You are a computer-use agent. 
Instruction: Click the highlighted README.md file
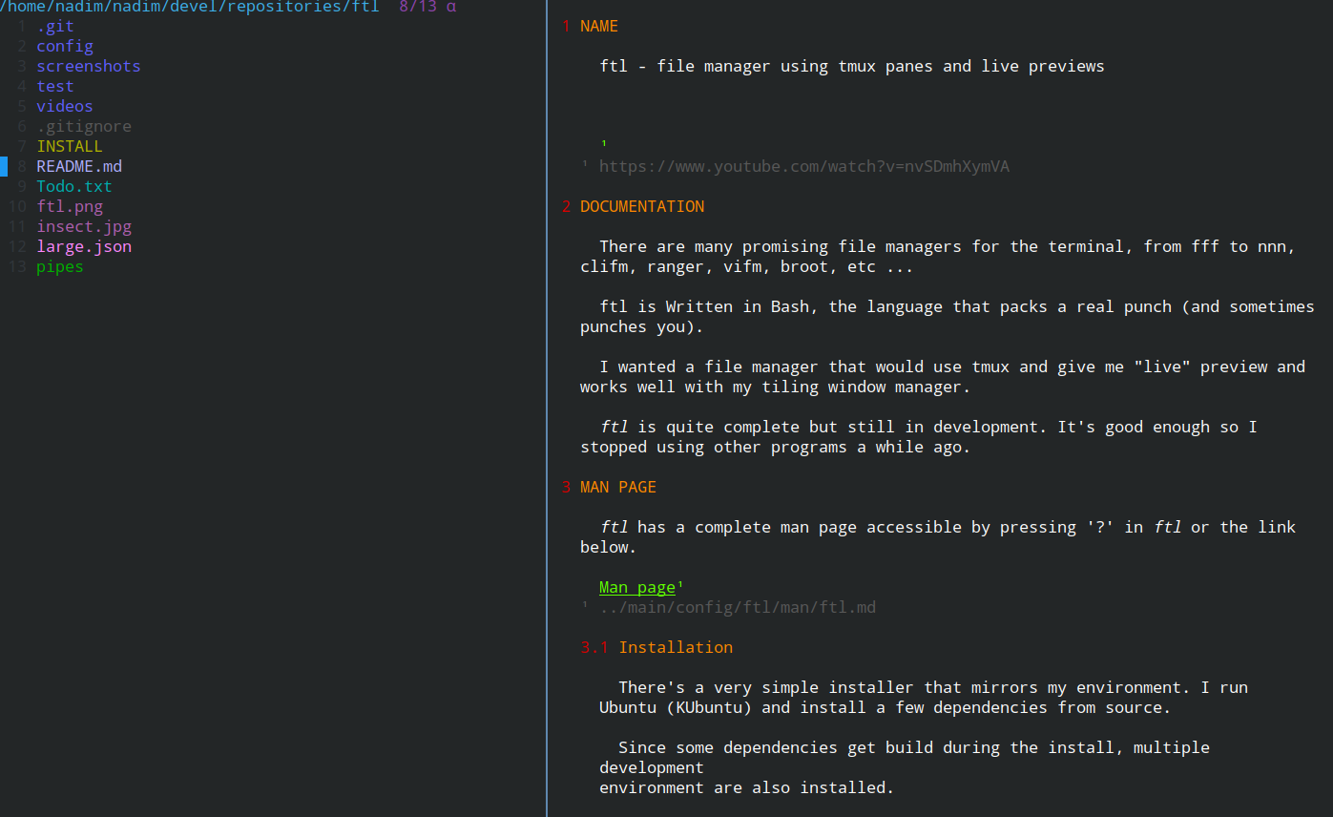(x=79, y=166)
